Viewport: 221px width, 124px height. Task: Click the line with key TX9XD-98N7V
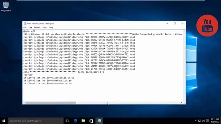[x=79, y=37]
